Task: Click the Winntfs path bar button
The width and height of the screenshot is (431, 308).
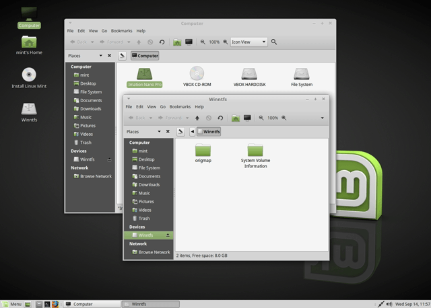Action: [209, 132]
